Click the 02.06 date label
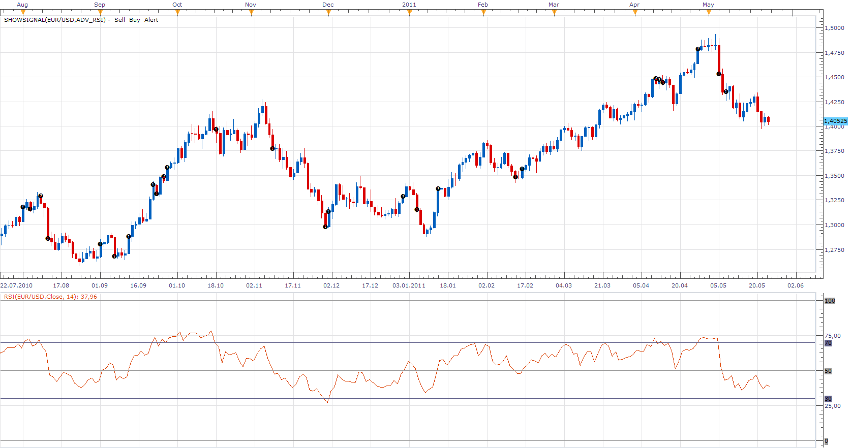The width and height of the screenshot is (852, 448). click(x=796, y=285)
